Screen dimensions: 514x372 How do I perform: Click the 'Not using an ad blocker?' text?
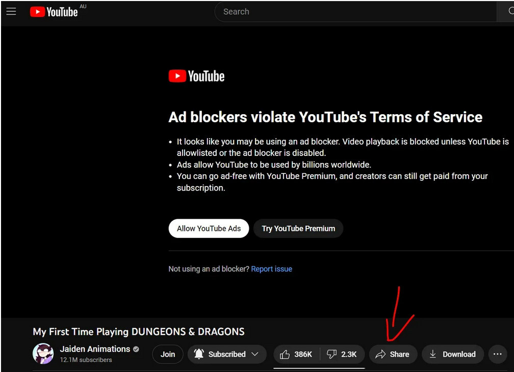tap(209, 269)
